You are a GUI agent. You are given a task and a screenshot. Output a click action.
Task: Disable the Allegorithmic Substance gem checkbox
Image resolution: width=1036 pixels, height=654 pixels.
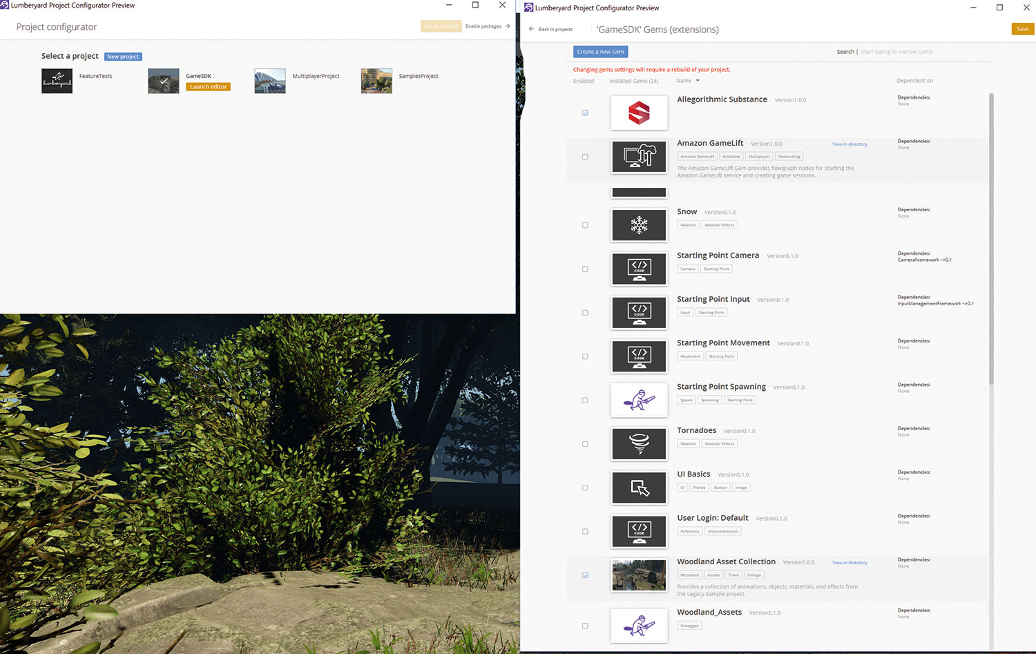(x=585, y=113)
